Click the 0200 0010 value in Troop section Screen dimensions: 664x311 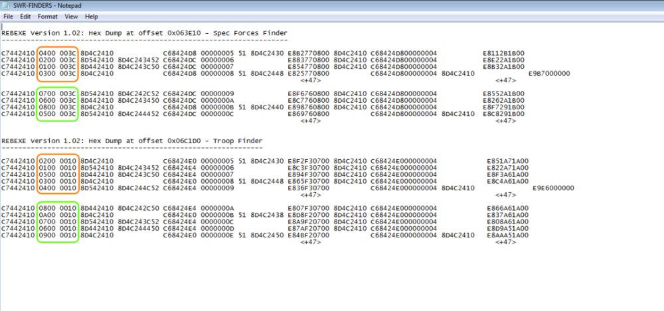[58, 161]
